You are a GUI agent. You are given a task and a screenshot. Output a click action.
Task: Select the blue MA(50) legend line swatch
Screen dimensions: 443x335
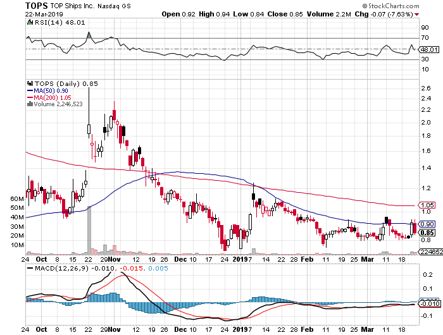(x=30, y=91)
